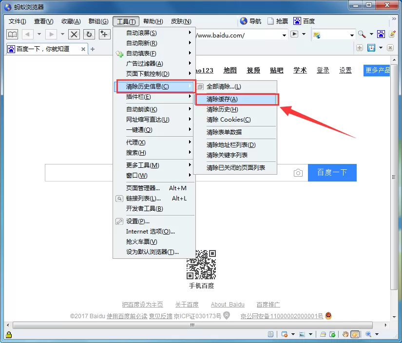Click the horizontal scrollbar thumb at bottom
The width and height of the screenshot is (402, 343).
192,325
